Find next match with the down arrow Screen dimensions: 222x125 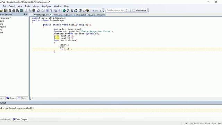click(126, 10)
